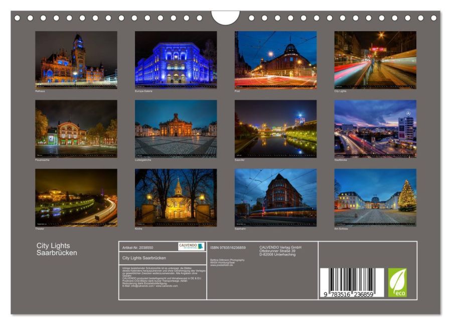Image resolution: width=451 pixels, height=325 pixels.
Task: Open the Kirche between trees thumbnail
Action: point(176,198)
